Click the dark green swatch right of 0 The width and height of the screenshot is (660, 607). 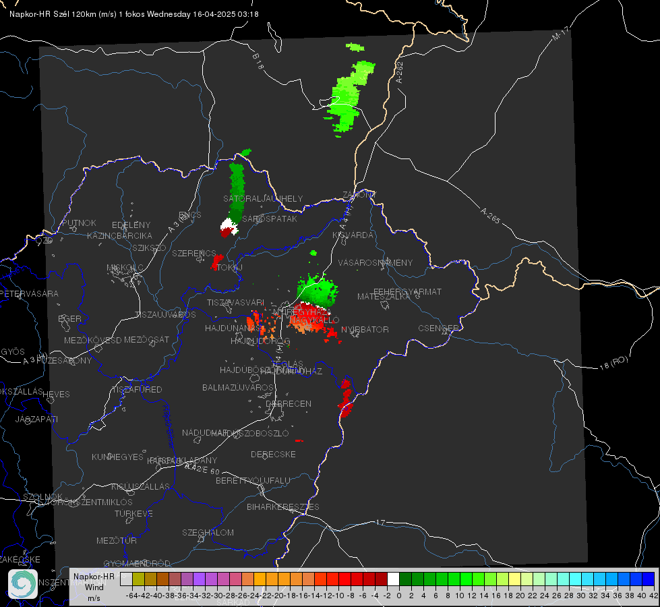pos(405,579)
